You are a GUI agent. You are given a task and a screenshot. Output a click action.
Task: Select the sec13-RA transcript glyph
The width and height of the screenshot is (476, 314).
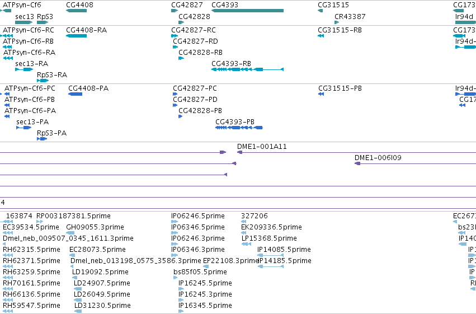click(x=24, y=69)
